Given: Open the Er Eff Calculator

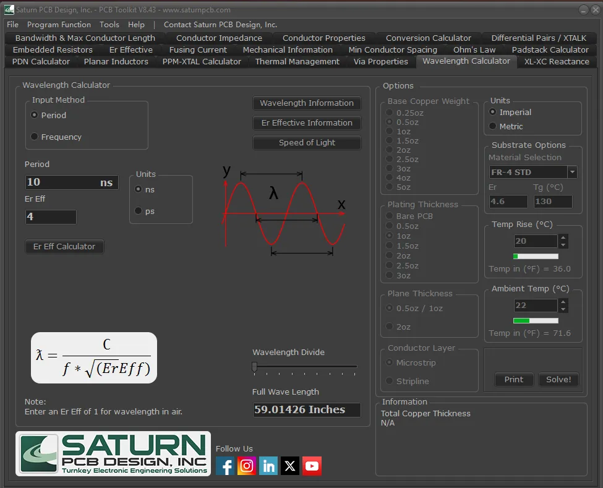Looking at the screenshot, I should pyautogui.click(x=64, y=246).
